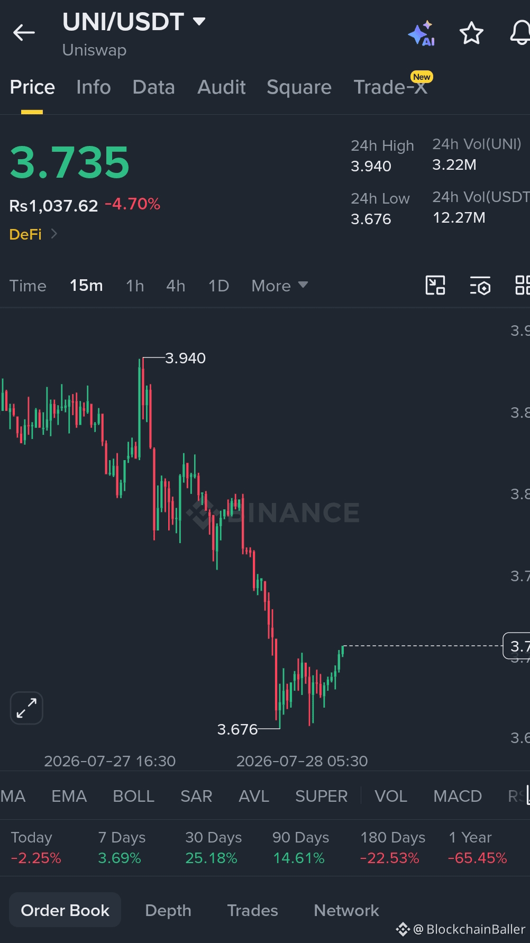Switch to the Price tab
The height and width of the screenshot is (943, 530).
coord(32,87)
